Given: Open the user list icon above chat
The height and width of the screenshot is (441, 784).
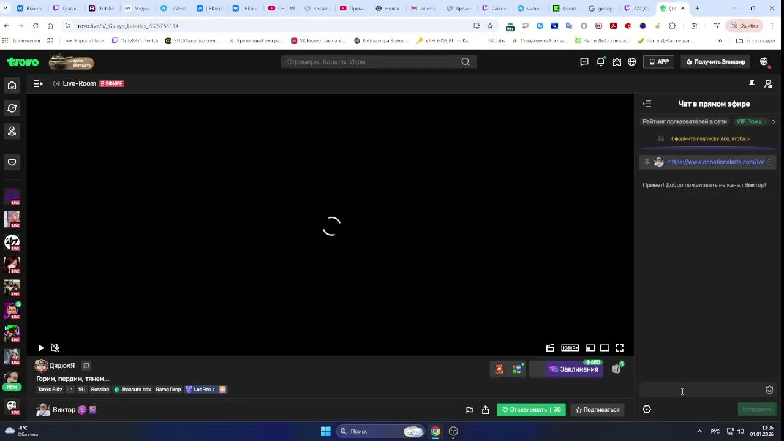Looking at the screenshot, I should coord(769,83).
